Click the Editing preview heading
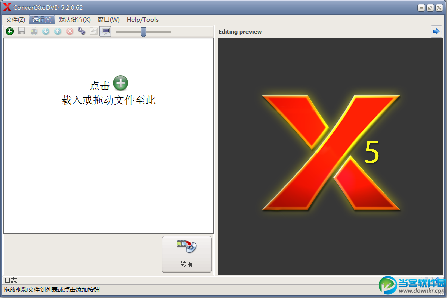This screenshot has width=447, height=298. click(x=240, y=32)
